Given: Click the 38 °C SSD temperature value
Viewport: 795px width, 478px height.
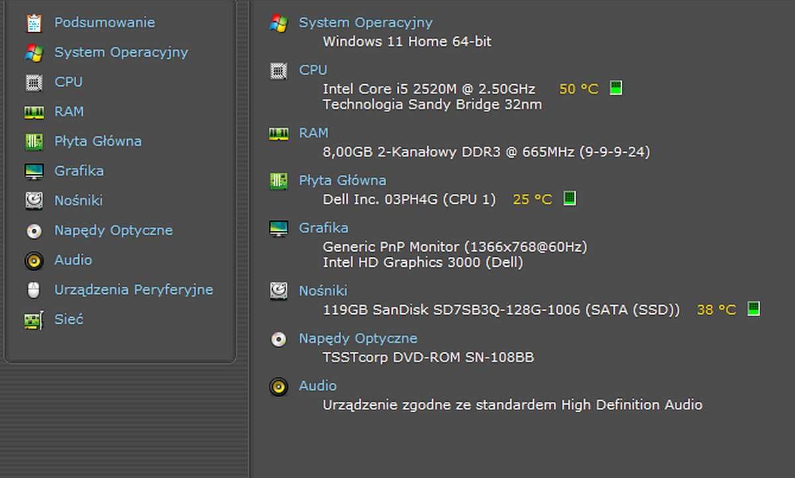Looking at the screenshot, I should 716,310.
